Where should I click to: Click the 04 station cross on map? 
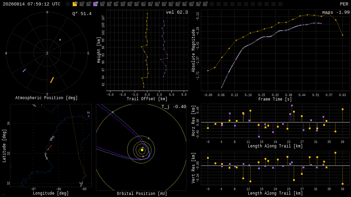[89, 116]
